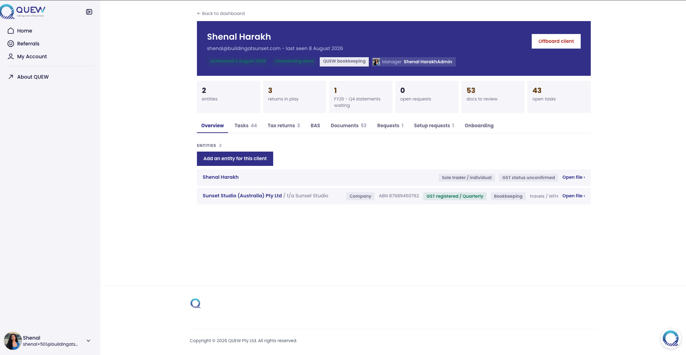Click the About QUEW arrow icon
This screenshot has width=686, height=355.
[x=11, y=77]
